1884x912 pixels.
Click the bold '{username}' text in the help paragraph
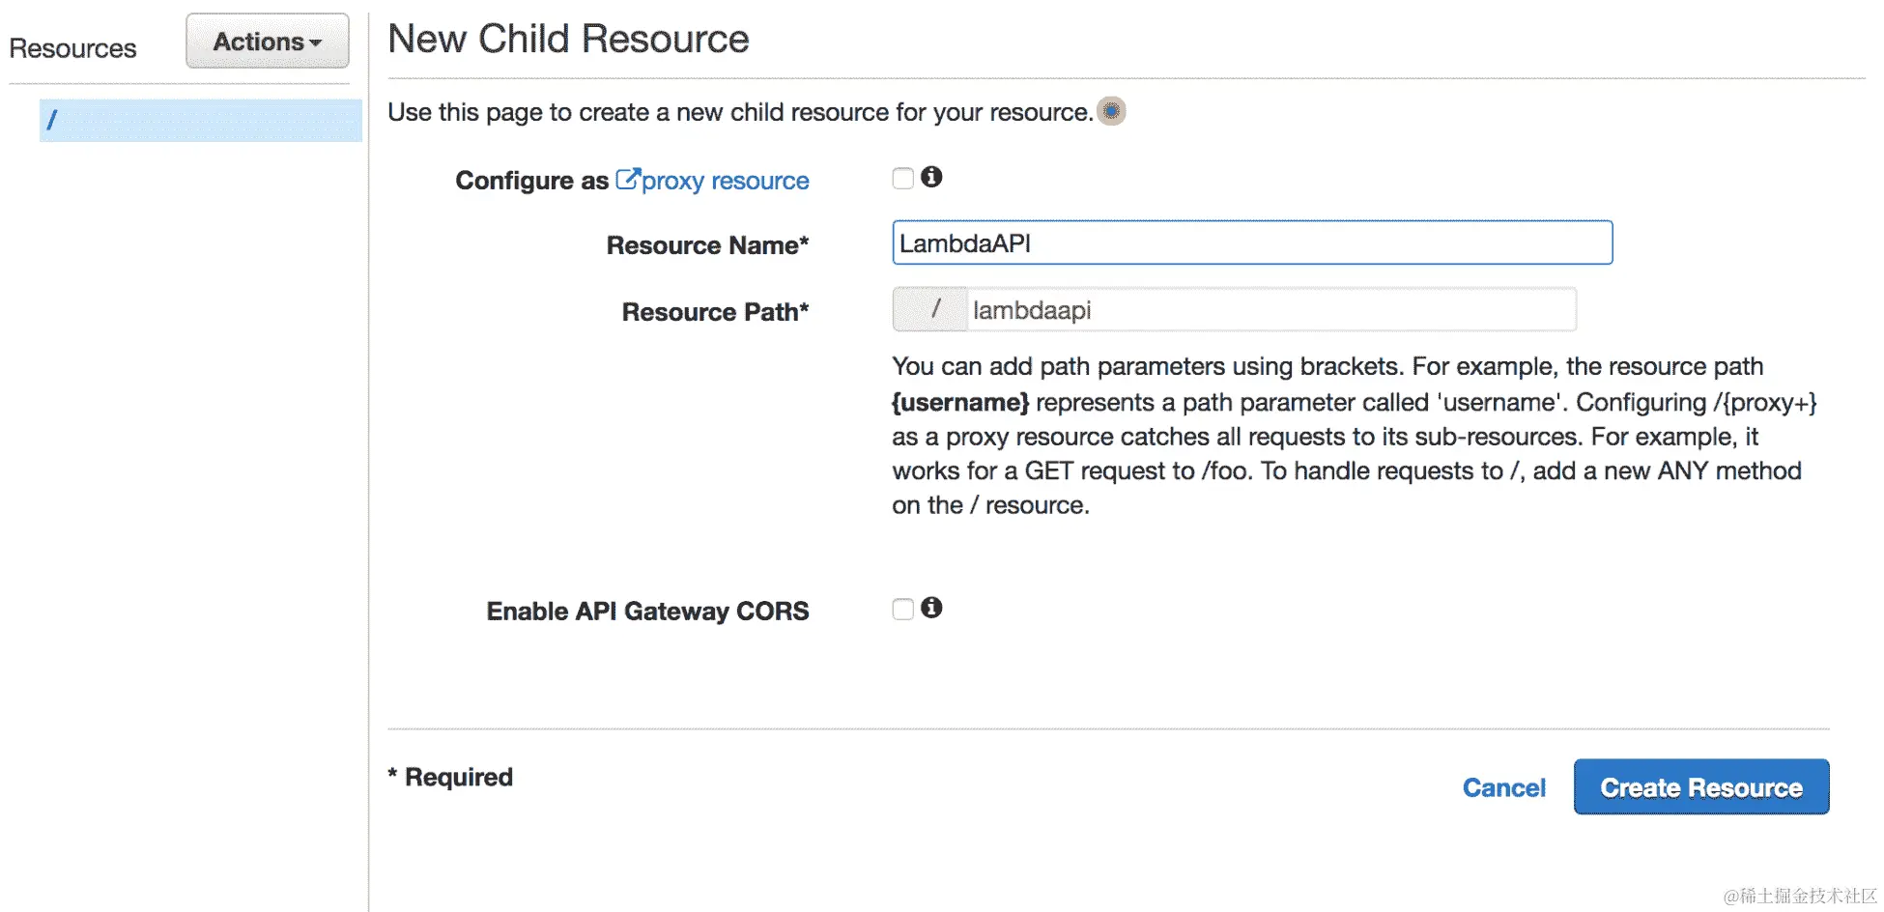[960, 402]
